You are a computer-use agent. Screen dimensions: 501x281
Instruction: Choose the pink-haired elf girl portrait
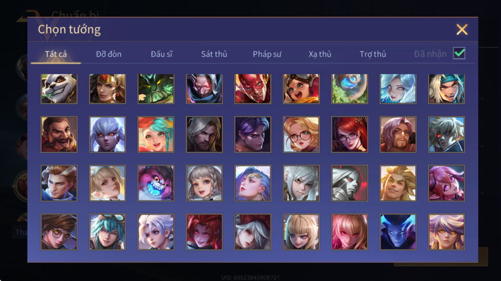click(447, 183)
